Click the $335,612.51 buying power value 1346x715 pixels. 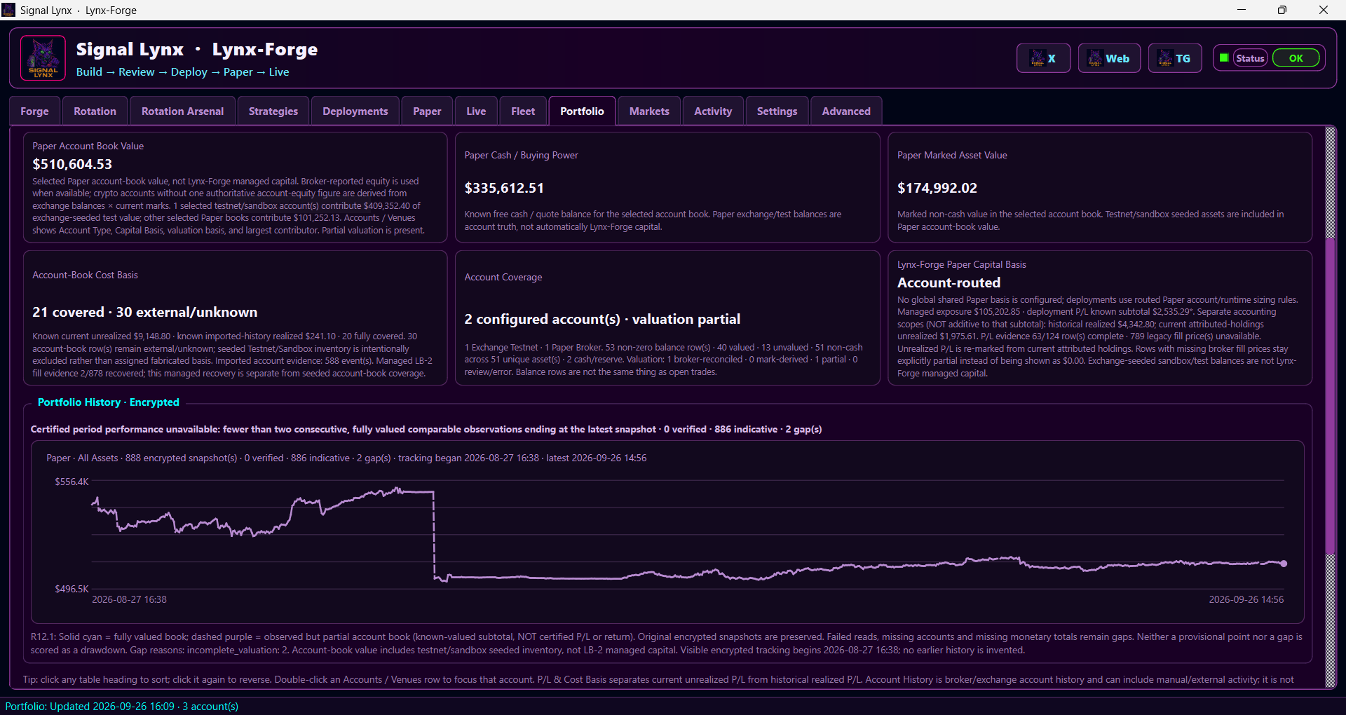click(504, 188)
